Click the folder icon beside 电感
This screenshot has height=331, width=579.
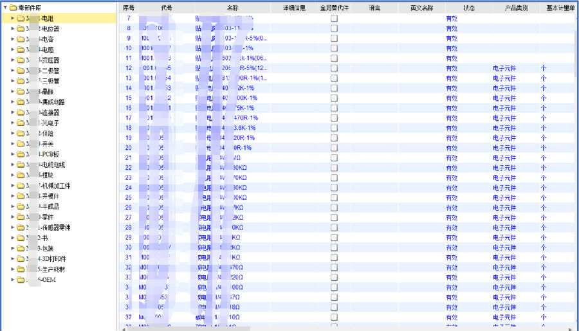[21, 49]
